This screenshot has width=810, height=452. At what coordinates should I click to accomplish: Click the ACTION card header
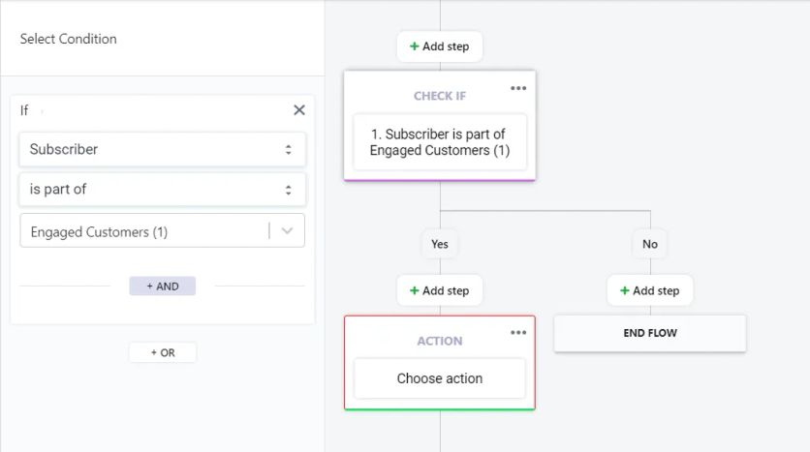pos(439,341)
